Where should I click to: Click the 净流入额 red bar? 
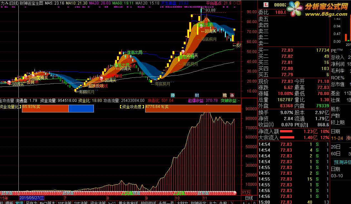(x=286, y=131)
